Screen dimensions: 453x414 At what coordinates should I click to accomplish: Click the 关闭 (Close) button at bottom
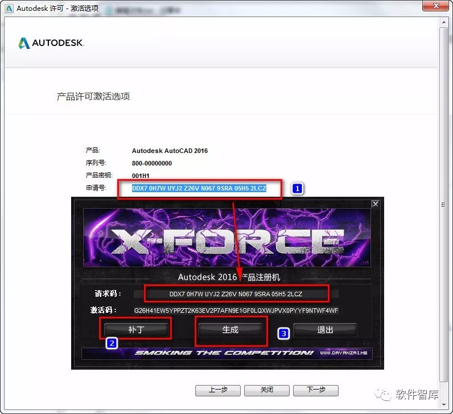point(267,390)
